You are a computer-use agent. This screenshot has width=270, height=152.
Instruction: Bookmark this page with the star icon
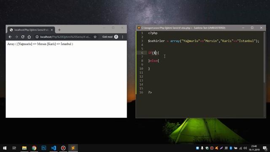95,37
